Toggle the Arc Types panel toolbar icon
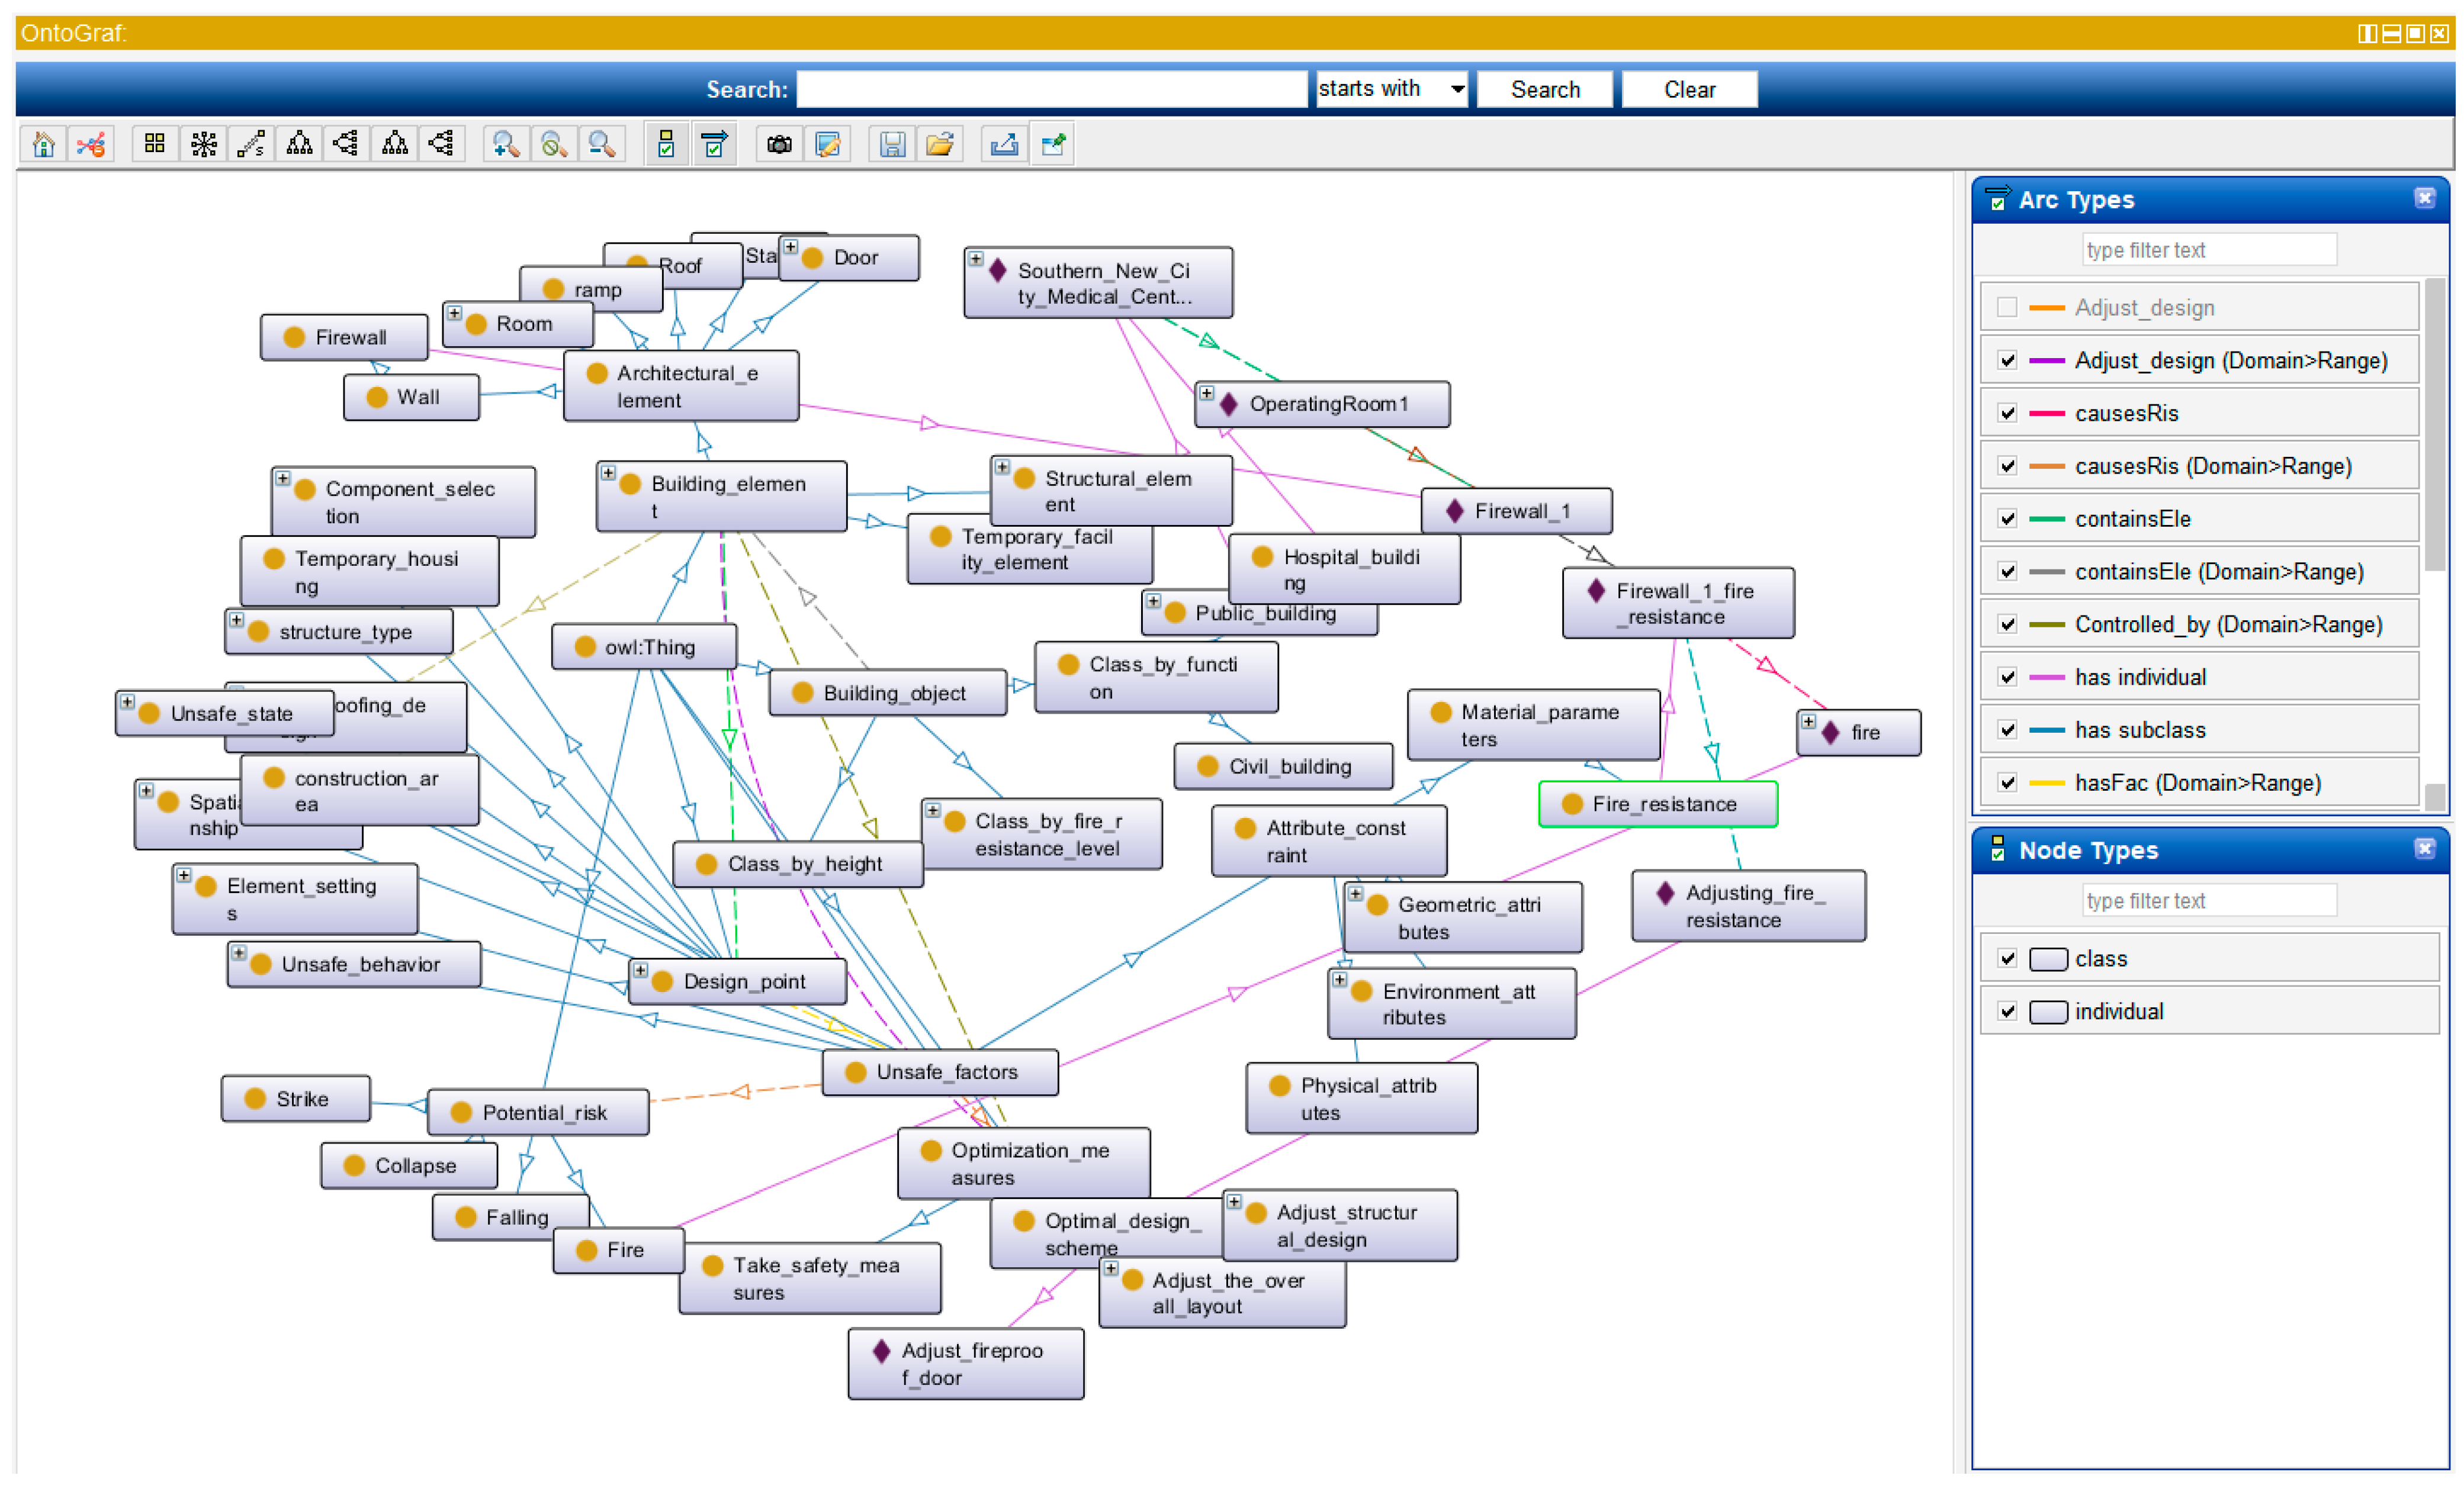 point(714,145)
